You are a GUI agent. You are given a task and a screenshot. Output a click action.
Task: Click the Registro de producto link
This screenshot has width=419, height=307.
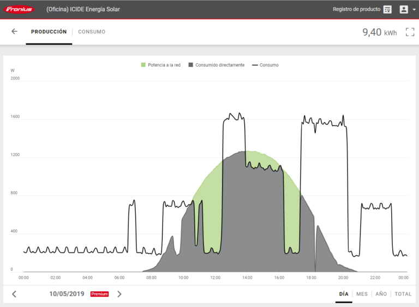(356, 9)
